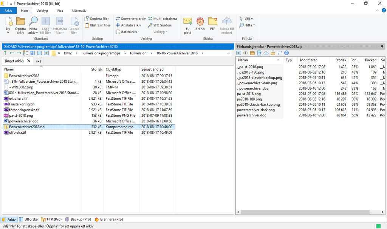The width and height of the screenshot is (387, 229).
Task: Click the blue help icon in the title area
Action: coord(384,10)
